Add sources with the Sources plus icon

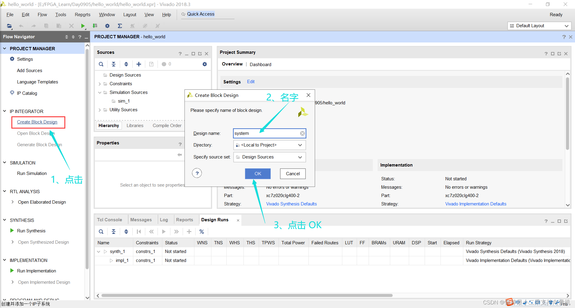(139, 64)
